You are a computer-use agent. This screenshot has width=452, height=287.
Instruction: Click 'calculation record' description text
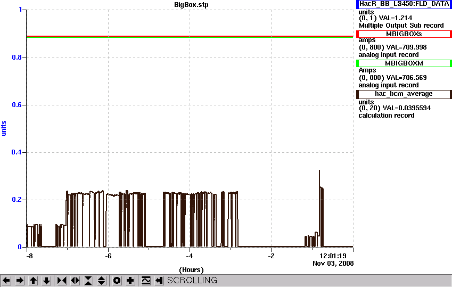click(387, 116)
